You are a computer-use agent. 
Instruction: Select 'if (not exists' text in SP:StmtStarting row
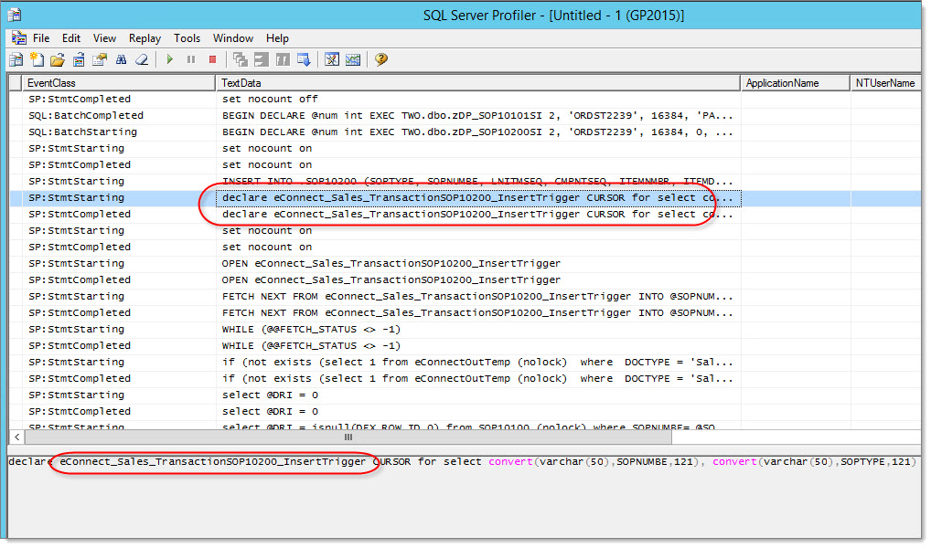click(x=478, y=362)
